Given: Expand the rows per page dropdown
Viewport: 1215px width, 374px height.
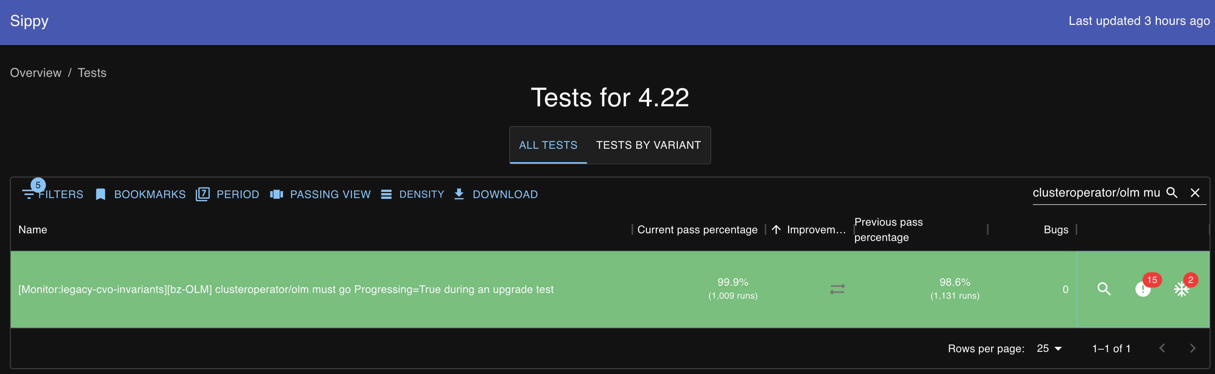Looking at the screenshot, I should click(1049, 348).
